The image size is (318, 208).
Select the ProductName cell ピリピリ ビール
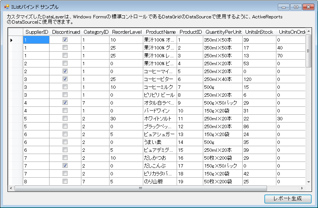click(160, 95)
